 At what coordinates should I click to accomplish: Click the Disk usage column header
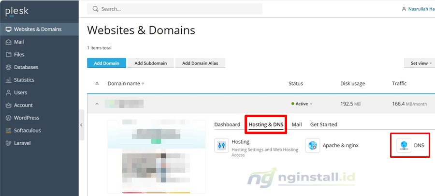[x=353, y=83]
